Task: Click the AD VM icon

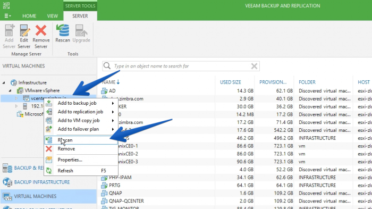Action: [x=104, y=91]
